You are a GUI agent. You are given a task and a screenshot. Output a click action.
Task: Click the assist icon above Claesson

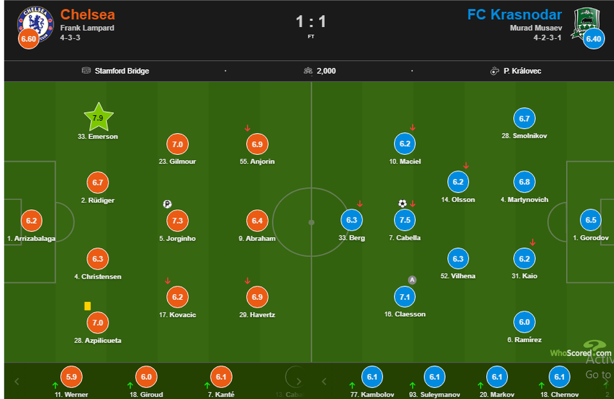coord(411,280)
